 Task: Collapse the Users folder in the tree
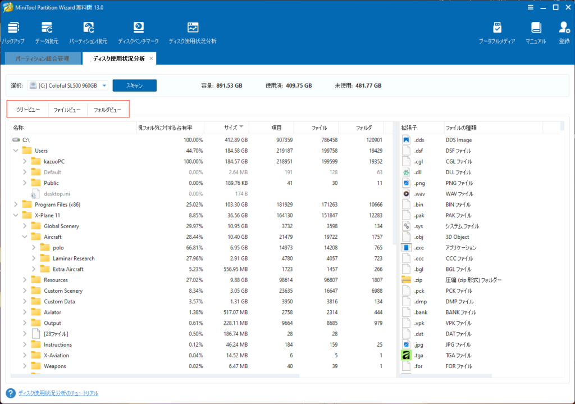click(x=16, y=151)
